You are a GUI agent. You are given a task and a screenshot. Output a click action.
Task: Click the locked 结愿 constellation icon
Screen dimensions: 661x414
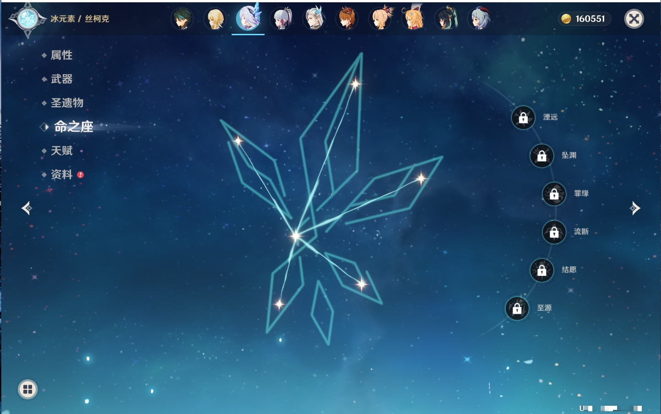coord(542,270)
